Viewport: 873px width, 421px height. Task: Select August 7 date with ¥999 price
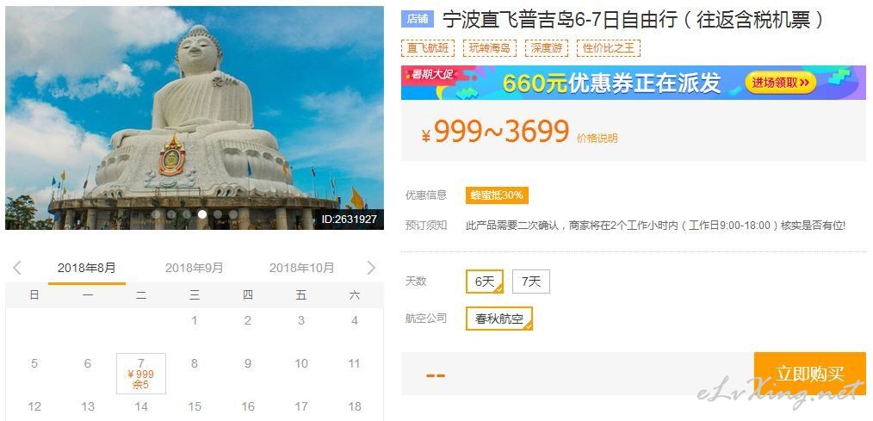point(141,374)
